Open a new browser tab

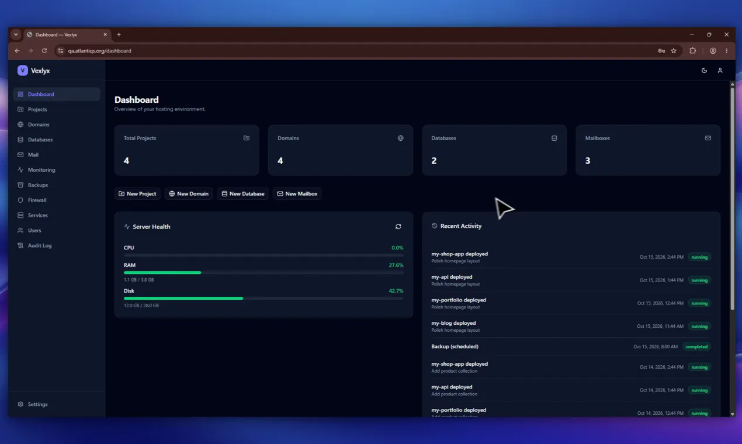click(x=119, y=34)
